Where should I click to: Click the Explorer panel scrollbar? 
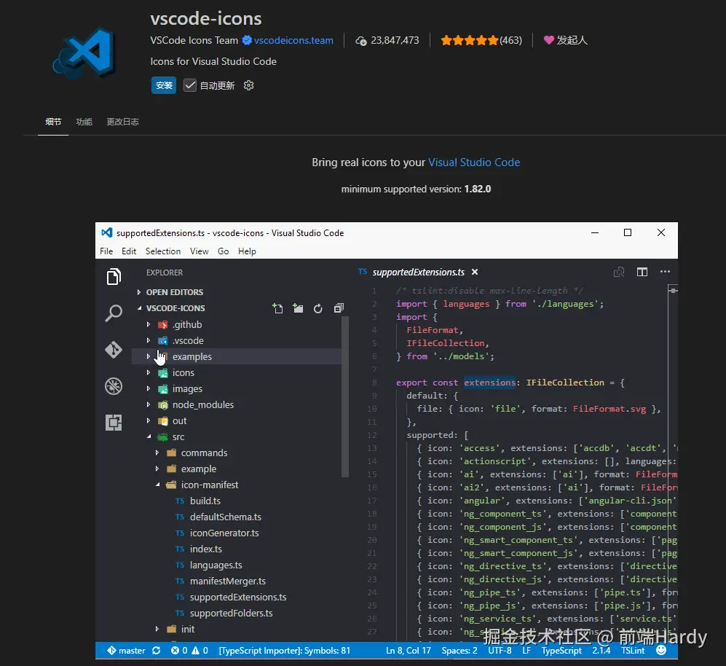[x=344, y=397]
